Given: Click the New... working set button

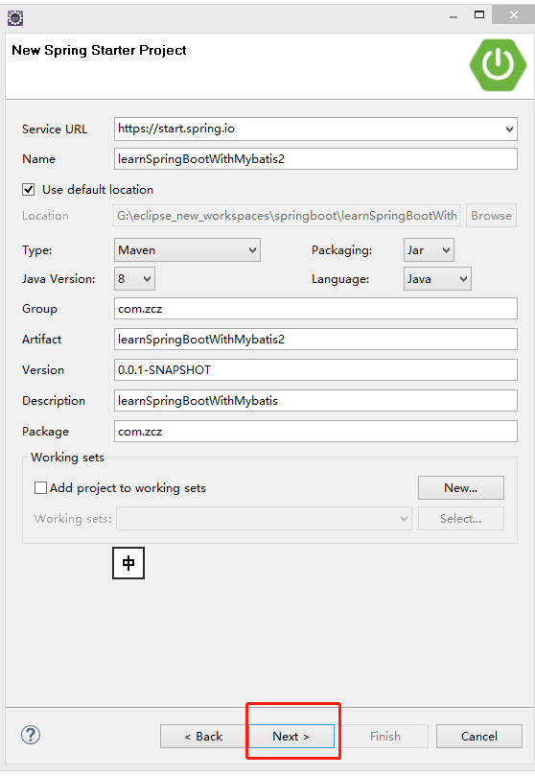Looking at the screenshot, I should click(x=461, y=488).
